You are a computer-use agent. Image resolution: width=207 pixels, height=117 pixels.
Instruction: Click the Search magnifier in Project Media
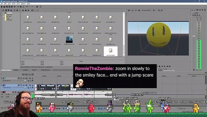(x=38, y=10)
